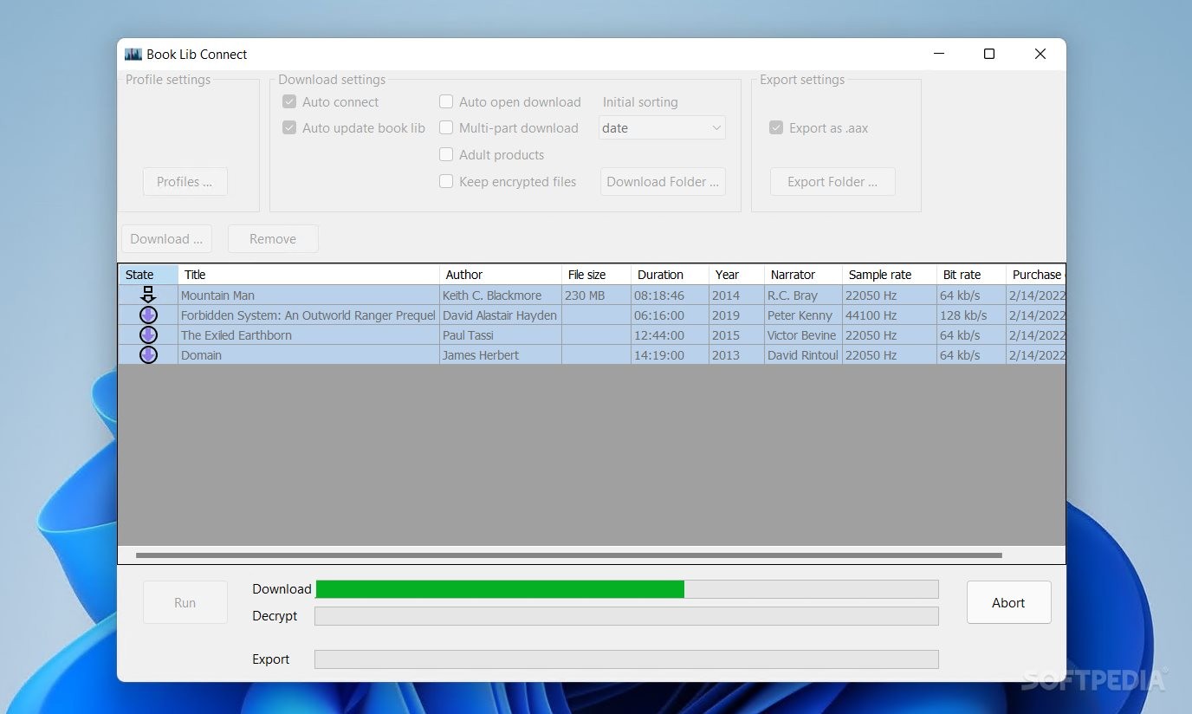This screenshot has width=1192, height=714.
Task: Sort by the Narrator column header
Action: 803,275
